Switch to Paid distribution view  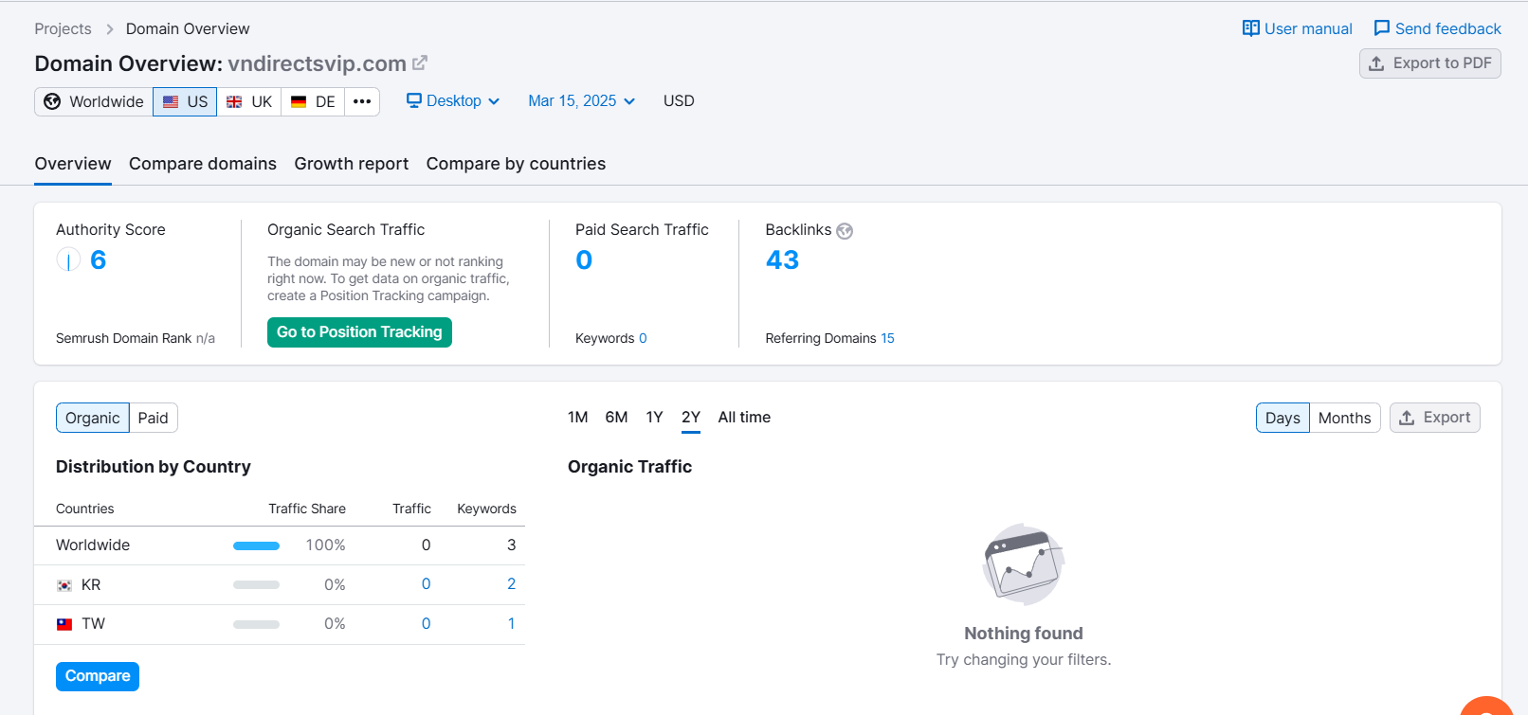coord(154,418)
